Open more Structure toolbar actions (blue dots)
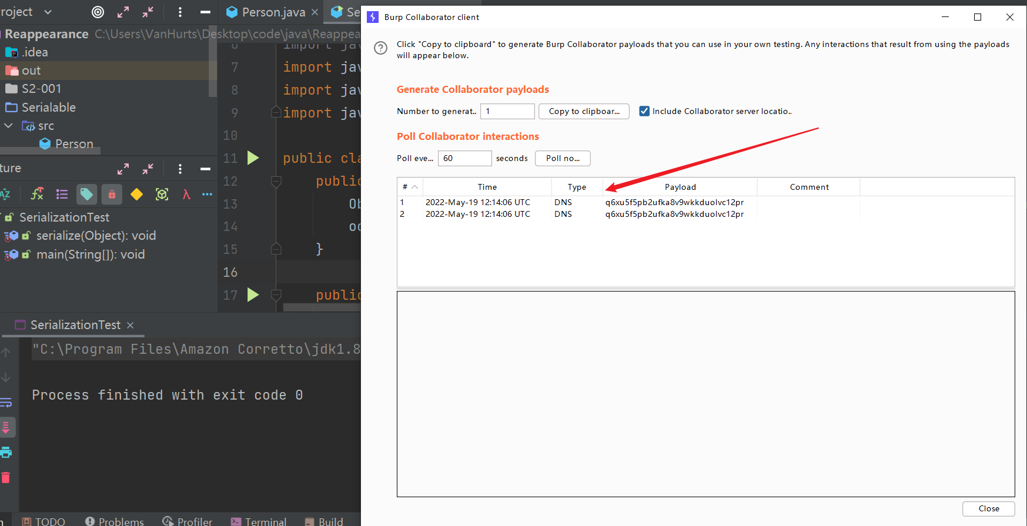 207,194
